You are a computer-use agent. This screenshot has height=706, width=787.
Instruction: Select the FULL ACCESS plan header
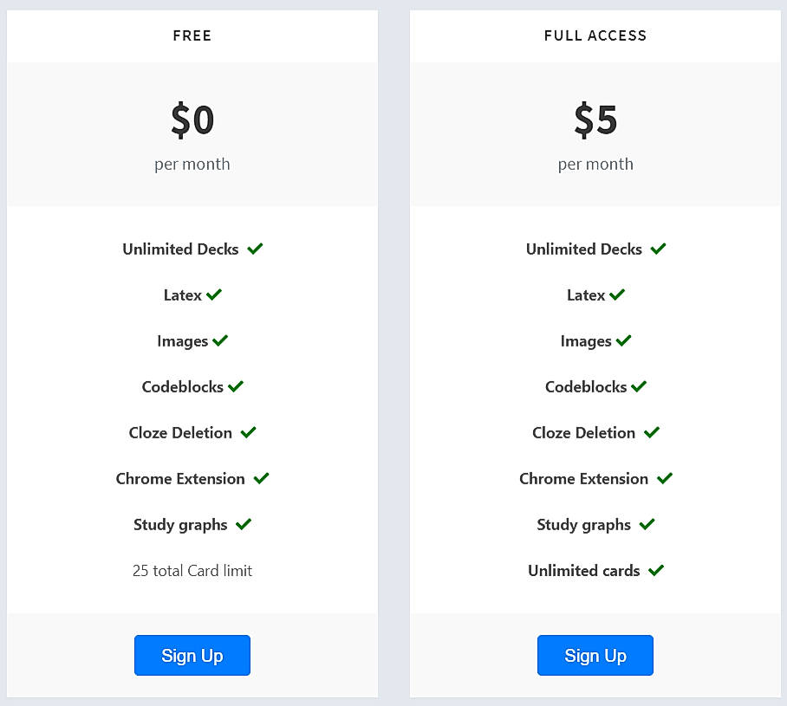click(x=595, y=36)
